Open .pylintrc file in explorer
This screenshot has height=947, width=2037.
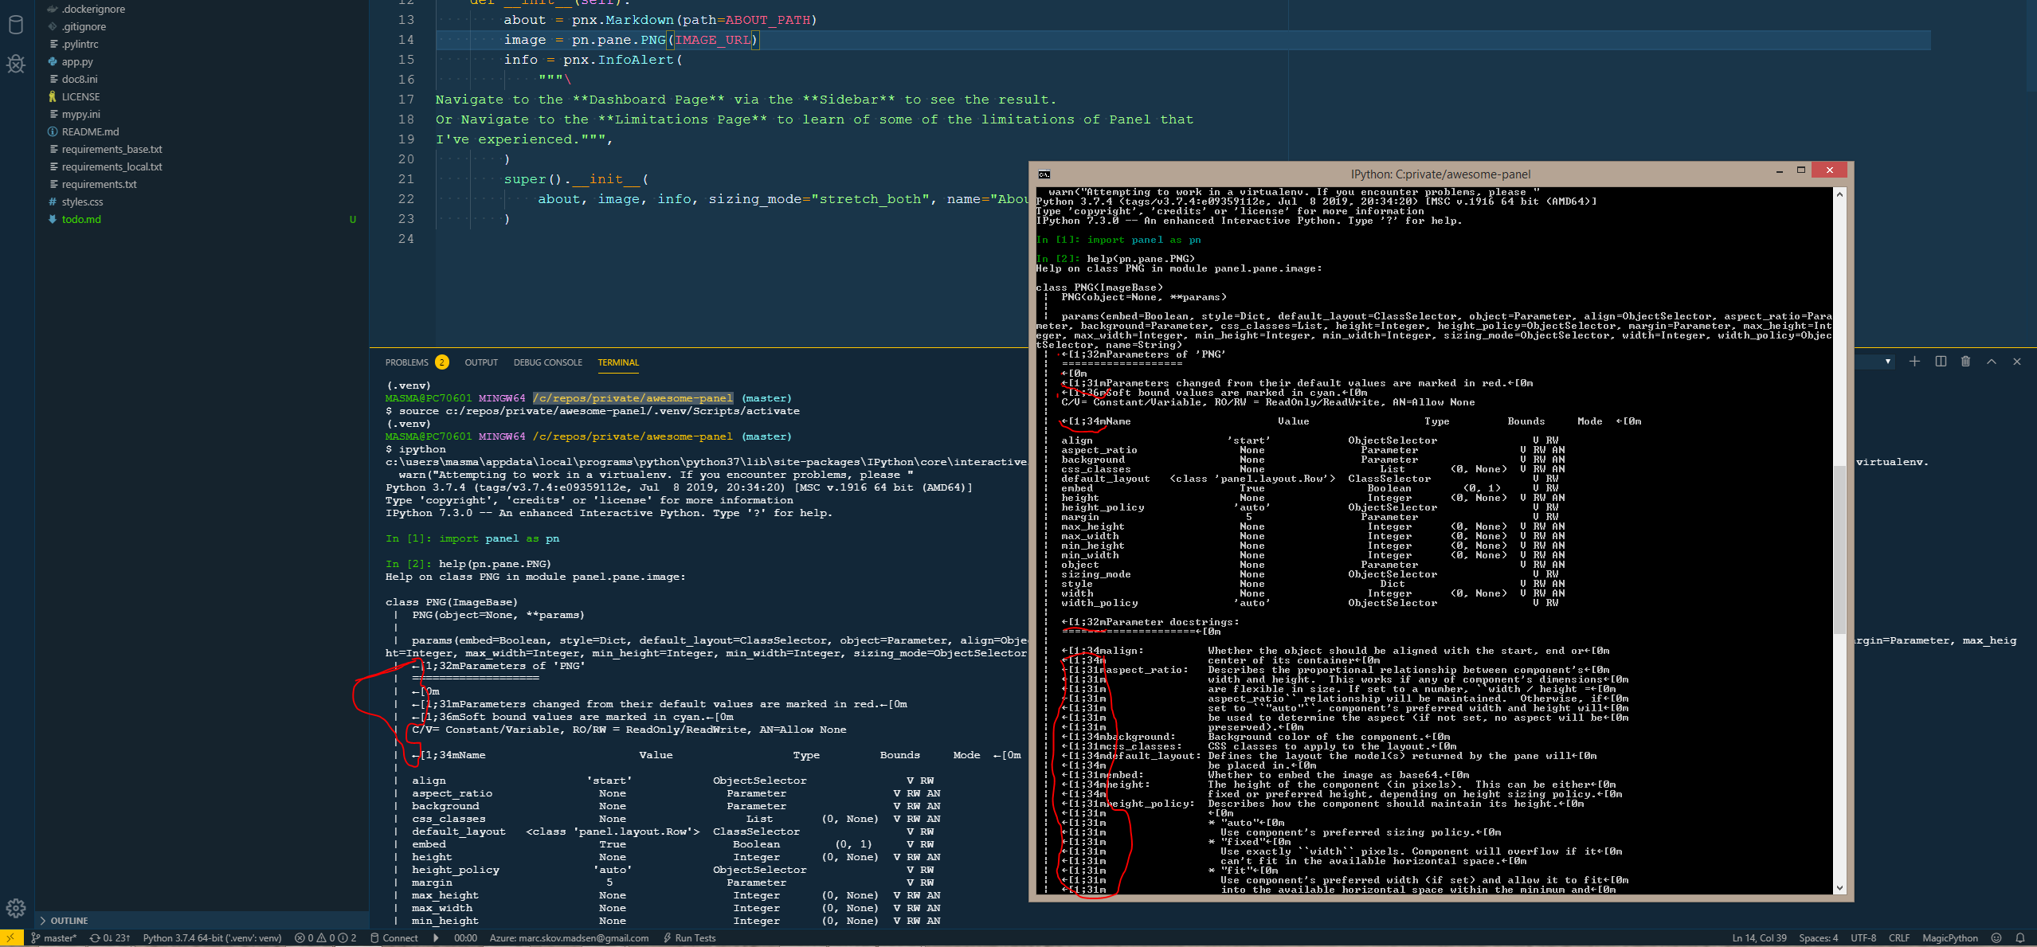pyautogui.click(x=80, y=44)
